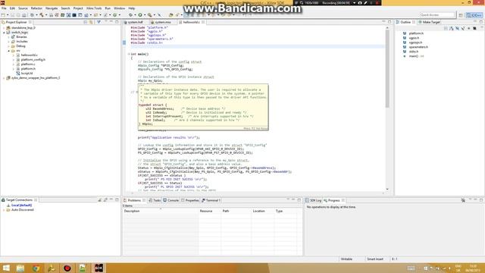Click the Location column header
Image resolution: width=485 pixels, height=273 pixels.
tap(263, 211)
